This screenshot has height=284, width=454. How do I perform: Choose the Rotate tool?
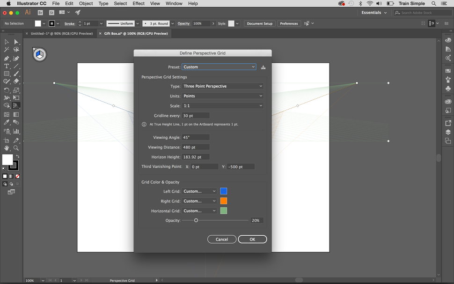coord(7,90)
